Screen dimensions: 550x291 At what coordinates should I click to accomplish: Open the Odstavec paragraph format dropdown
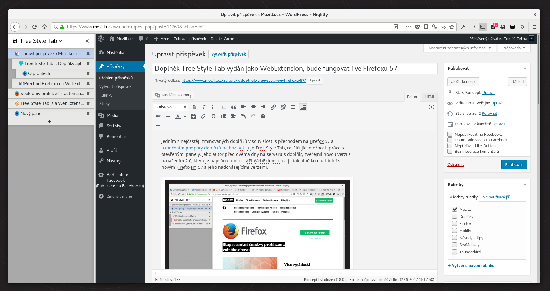(171, 107)
